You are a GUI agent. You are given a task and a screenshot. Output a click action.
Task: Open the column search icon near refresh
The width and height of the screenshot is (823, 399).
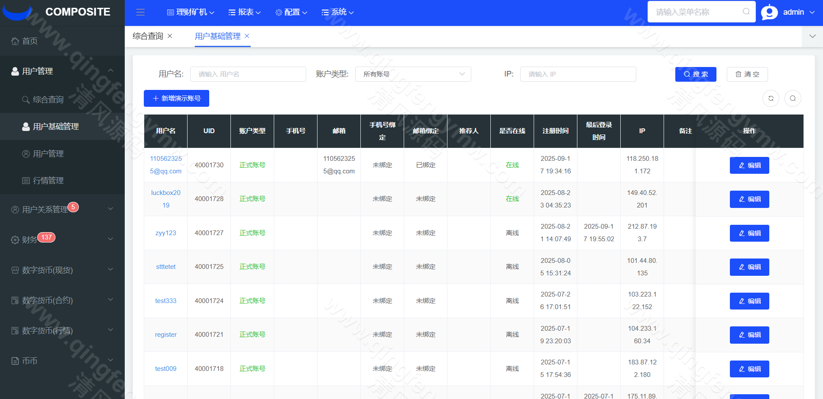click(x=793, y=98)
